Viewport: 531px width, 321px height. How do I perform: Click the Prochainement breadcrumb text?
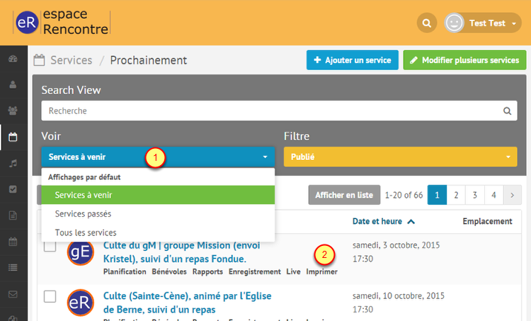[x=149, y=60]
